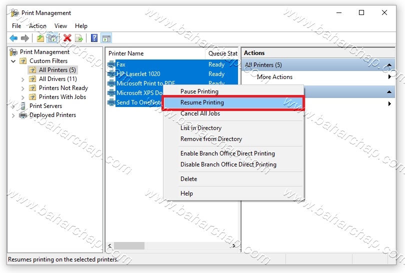
Task: Click the Custom Filters folder icon
Action: (23, 61)
